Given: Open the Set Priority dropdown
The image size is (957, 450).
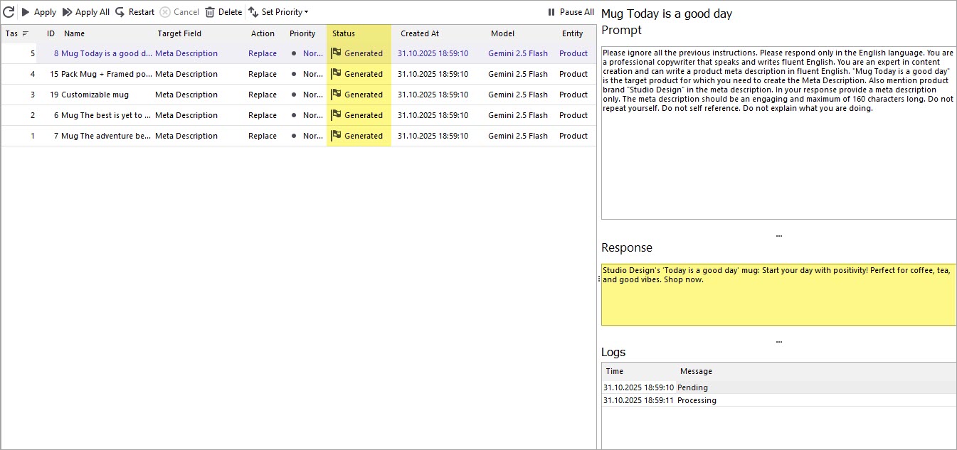Looking at the screenshot, I should [278, 12].
